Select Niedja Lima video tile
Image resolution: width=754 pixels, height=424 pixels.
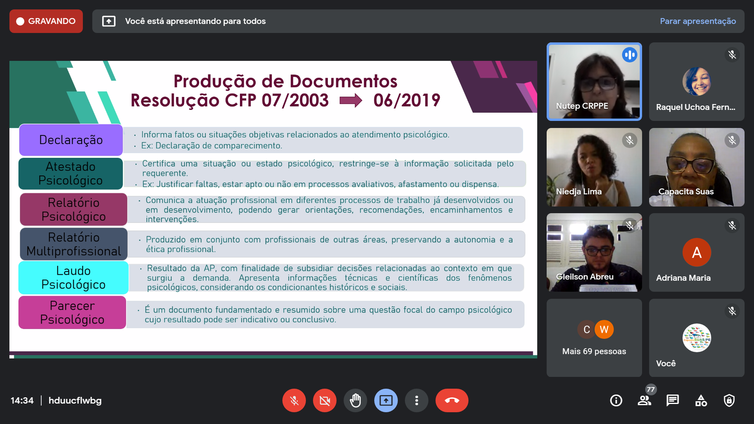[x=594, y=167]
